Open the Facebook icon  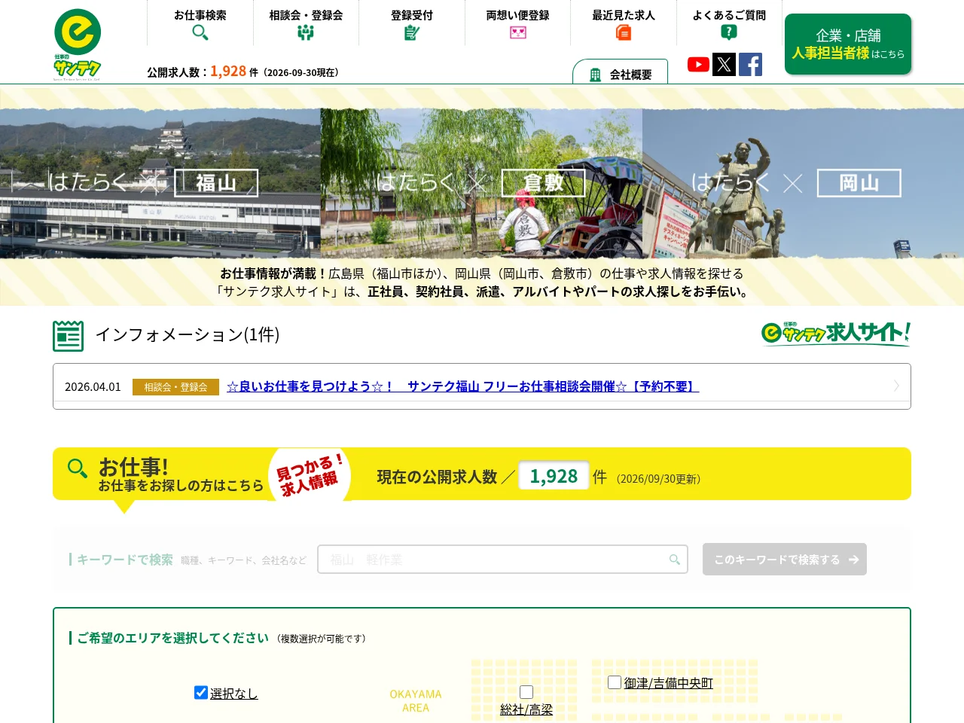(x=750, y=64)
